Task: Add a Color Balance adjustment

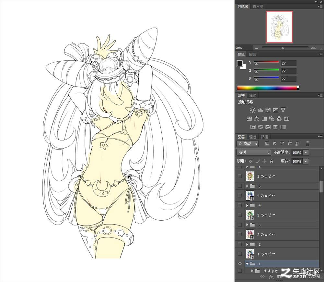Action: (257, 118)
